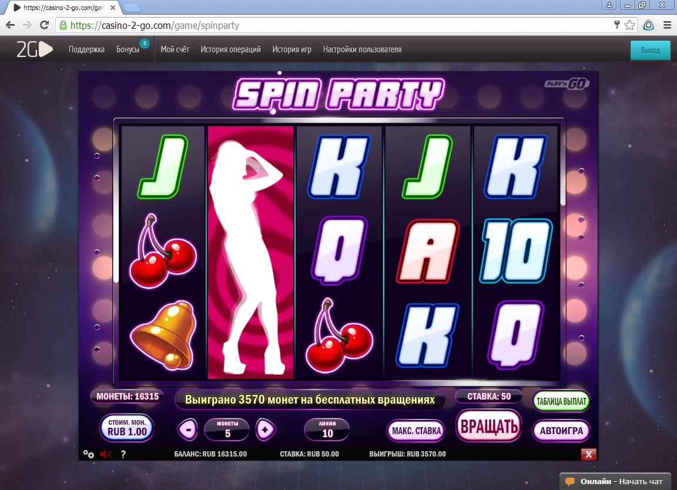677x490 pixels.
Task: Click the green padlock security icon
Action: click(x=63, y=25)
